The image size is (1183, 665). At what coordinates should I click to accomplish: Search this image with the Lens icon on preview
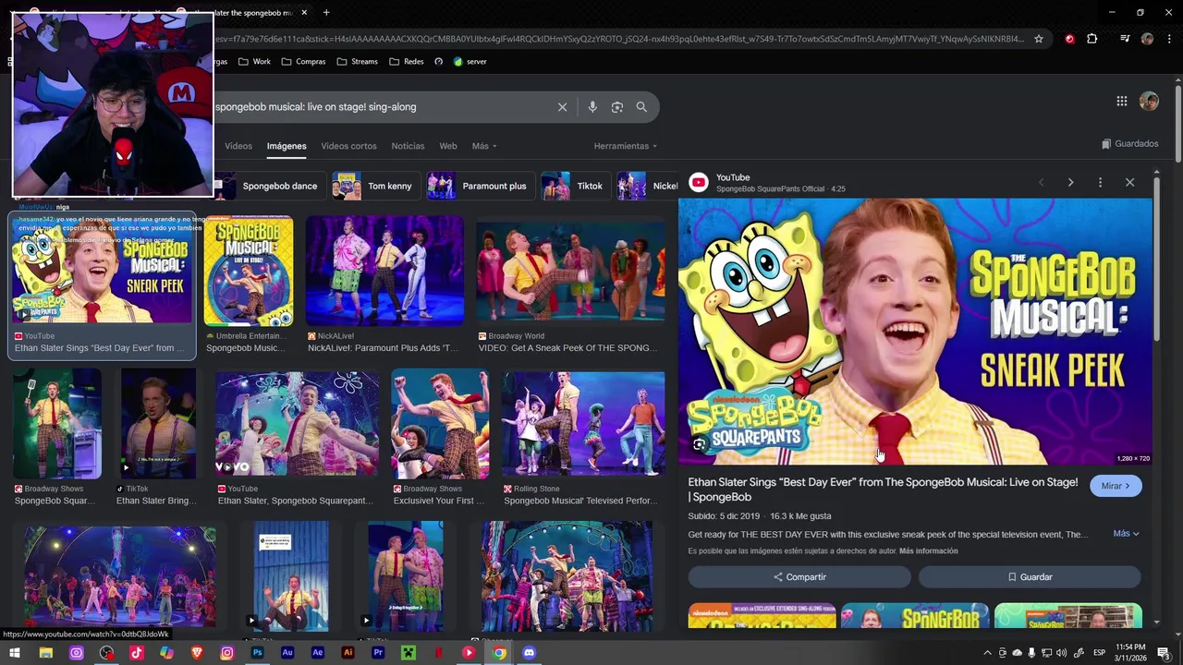pos(700,445)
